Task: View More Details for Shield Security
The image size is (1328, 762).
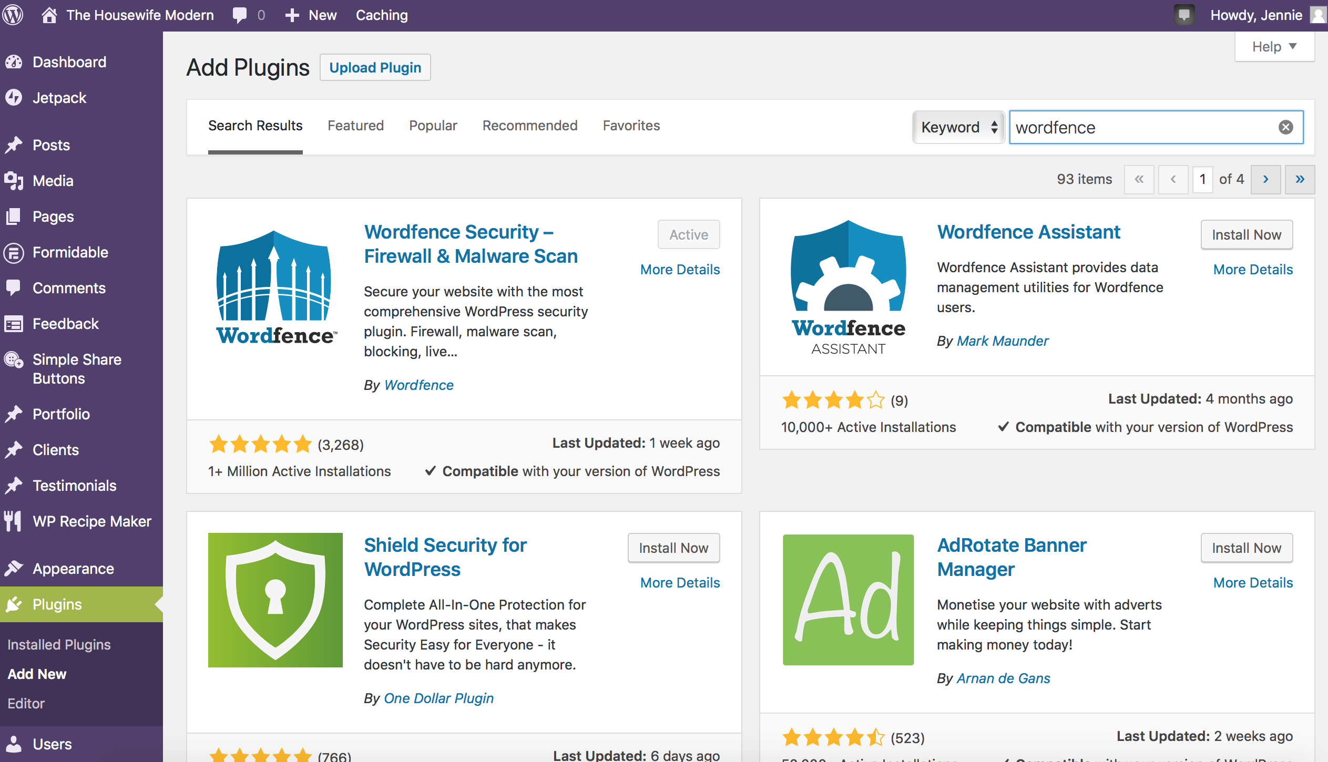Action: coord(680,583)
